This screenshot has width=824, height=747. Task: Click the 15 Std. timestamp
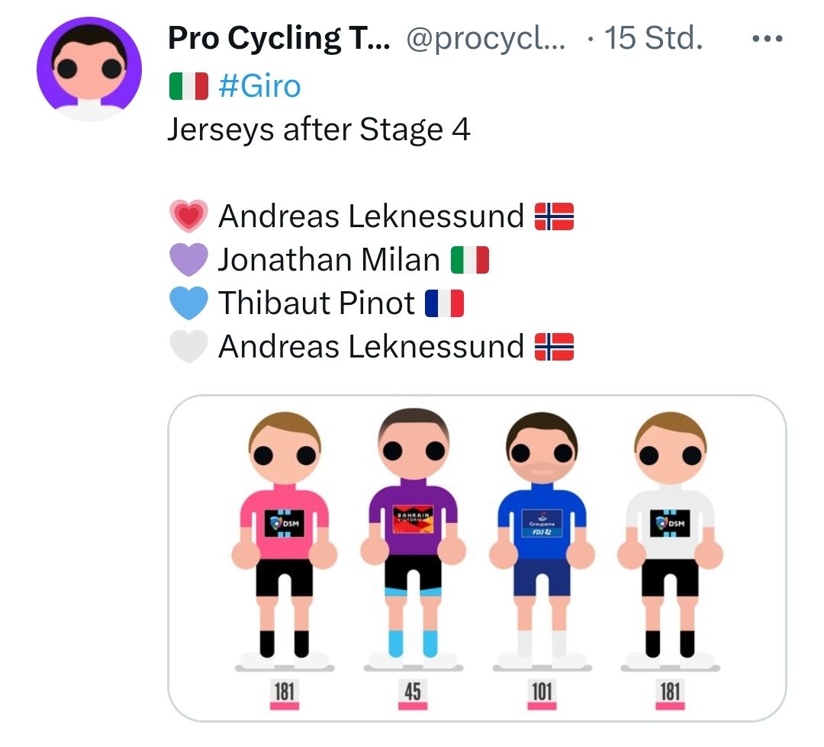coord(652,39)
